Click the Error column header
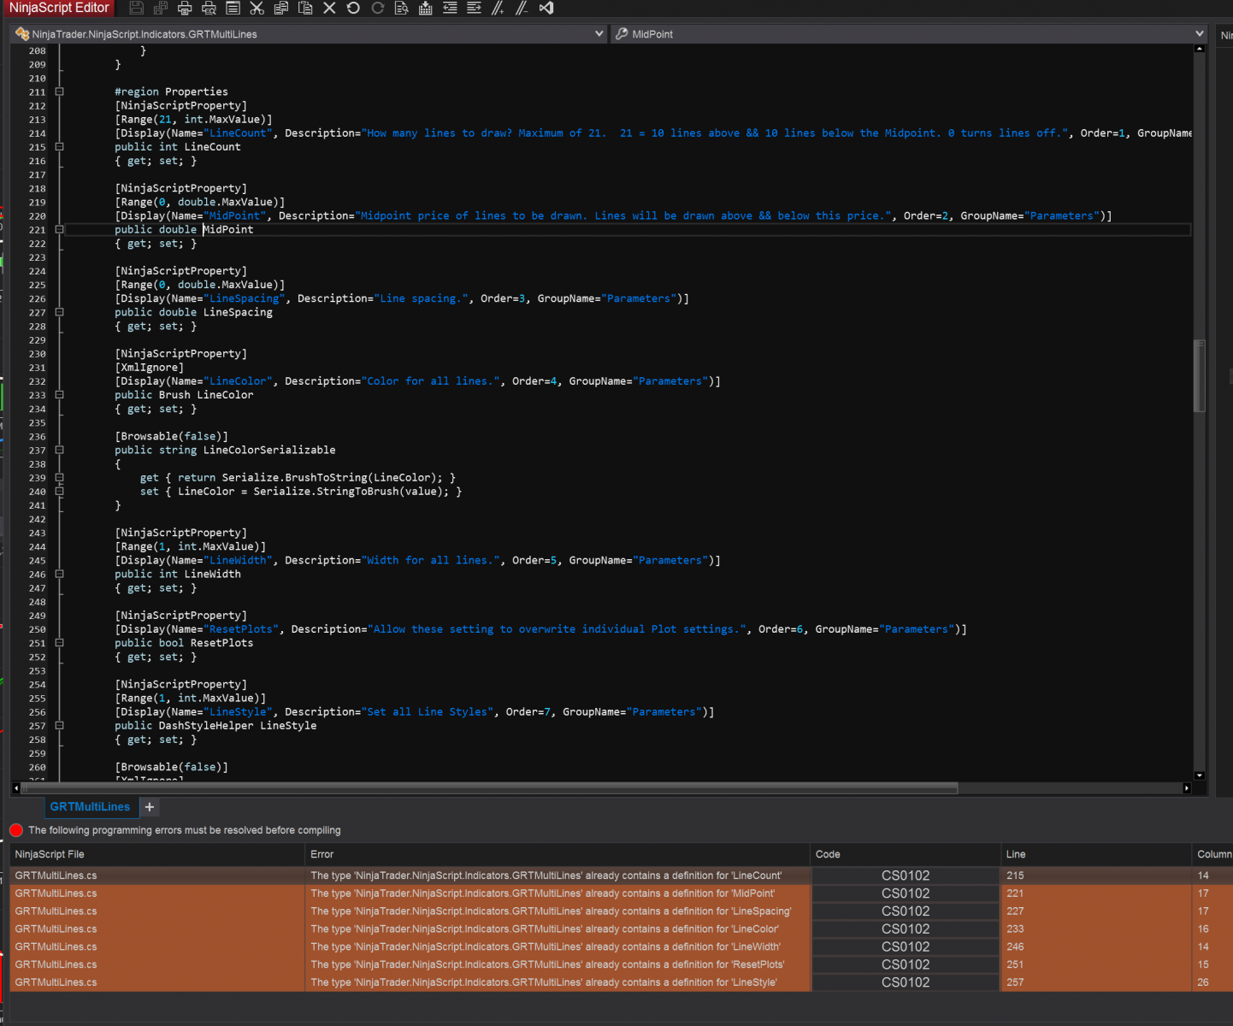1233x1026 pixels. tap(322, 854)
